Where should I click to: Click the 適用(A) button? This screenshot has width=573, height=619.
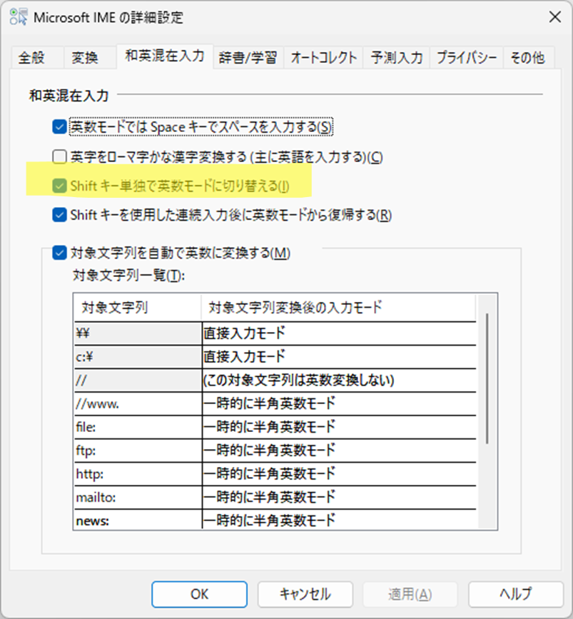tap(410, 594)
